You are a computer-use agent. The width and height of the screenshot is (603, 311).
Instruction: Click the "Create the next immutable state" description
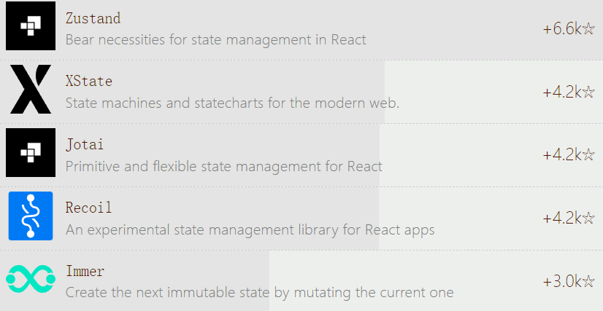[259, 293]
